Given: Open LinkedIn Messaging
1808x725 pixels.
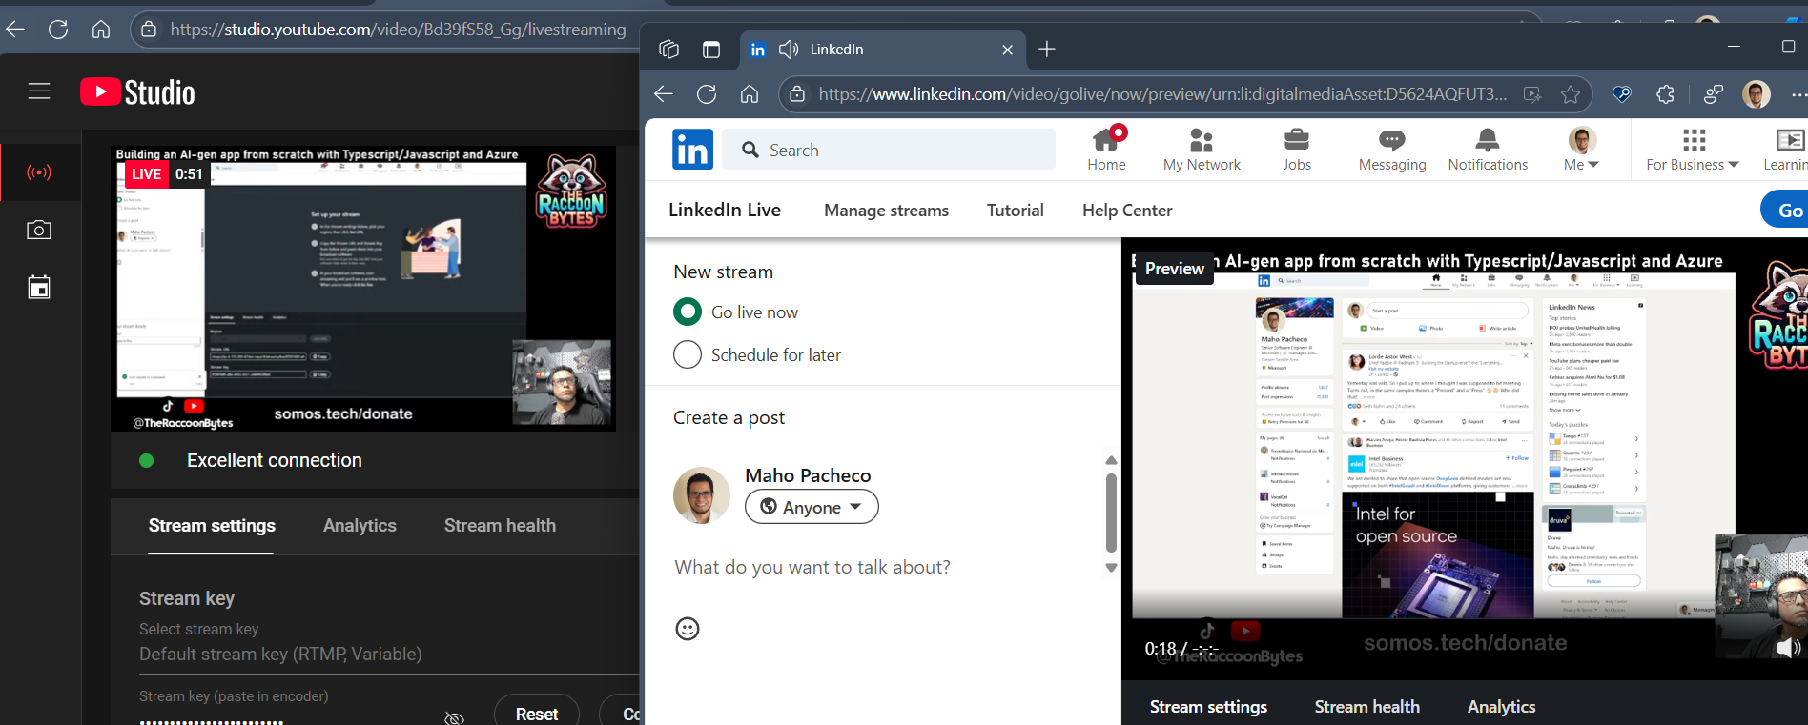Looking at the screenshot, I should (1392, 150).
